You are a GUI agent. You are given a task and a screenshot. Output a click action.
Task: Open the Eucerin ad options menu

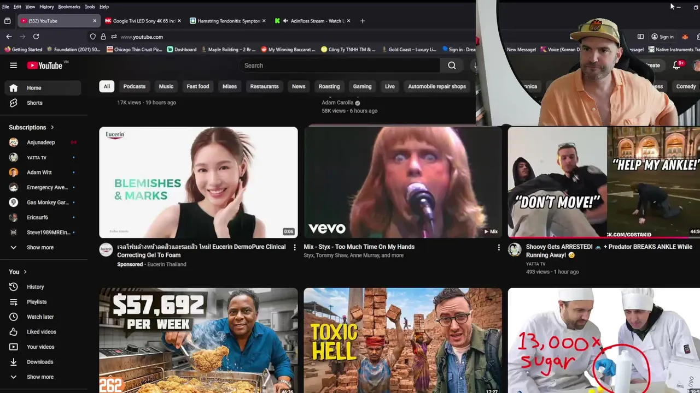click(294, 247)
